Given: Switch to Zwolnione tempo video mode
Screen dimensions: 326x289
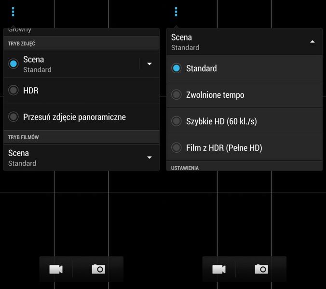Looking at the screenshot, I should [177, 95].
